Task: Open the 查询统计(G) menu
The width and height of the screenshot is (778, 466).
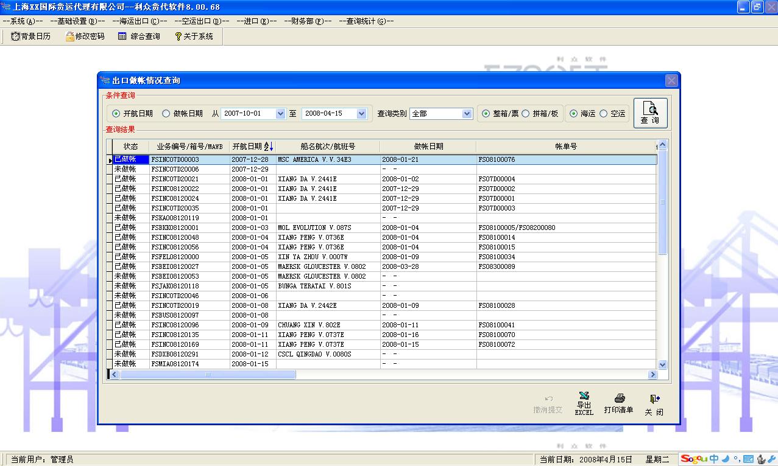Action: pos(366,21)
